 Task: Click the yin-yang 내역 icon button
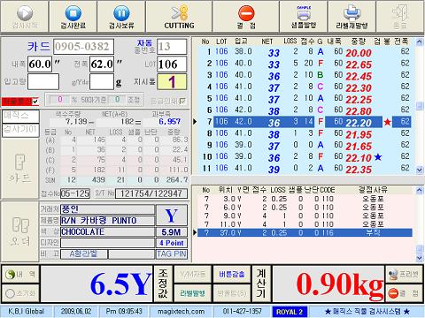[x=20, y=275]
